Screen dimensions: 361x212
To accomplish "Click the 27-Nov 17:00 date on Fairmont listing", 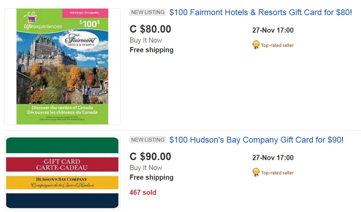I will [273, 30].
